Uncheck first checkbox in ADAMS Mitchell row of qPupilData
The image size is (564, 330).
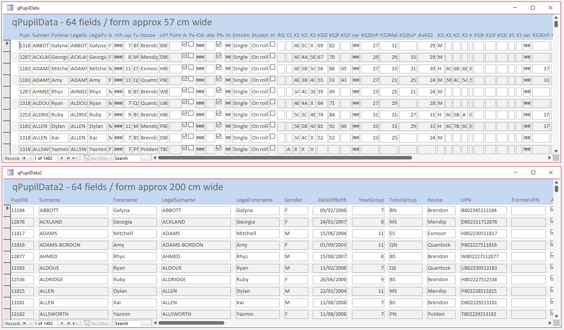click(x=185, y=67)
